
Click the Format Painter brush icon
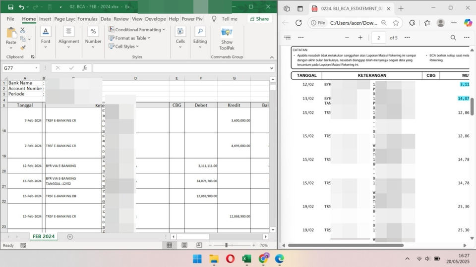click(23, 48)
